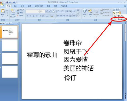Viewport: 127px width, 101px height.
Task: Choose 替换字体 Replace Fonts from the menu
Action: pyautogui.click(x=120, y=19)
